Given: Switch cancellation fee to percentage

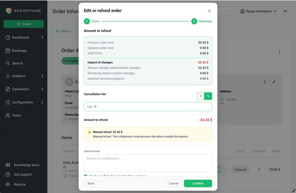Looking at the screenshot, I should click(x=208, y=96).
